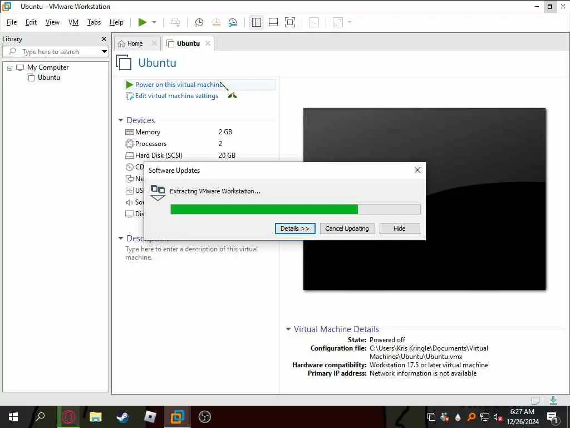570x428 pixels.
Task: Click the message log status bar icon
Action: tap(535, 400)
